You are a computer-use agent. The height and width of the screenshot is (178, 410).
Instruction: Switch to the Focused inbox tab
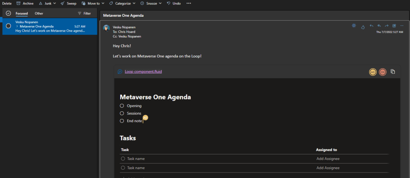point(22,13)
